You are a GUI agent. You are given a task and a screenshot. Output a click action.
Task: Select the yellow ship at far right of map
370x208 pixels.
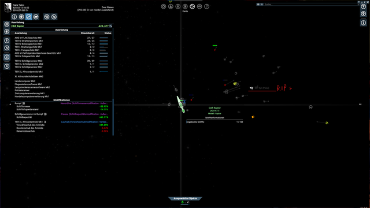point(327,123)
